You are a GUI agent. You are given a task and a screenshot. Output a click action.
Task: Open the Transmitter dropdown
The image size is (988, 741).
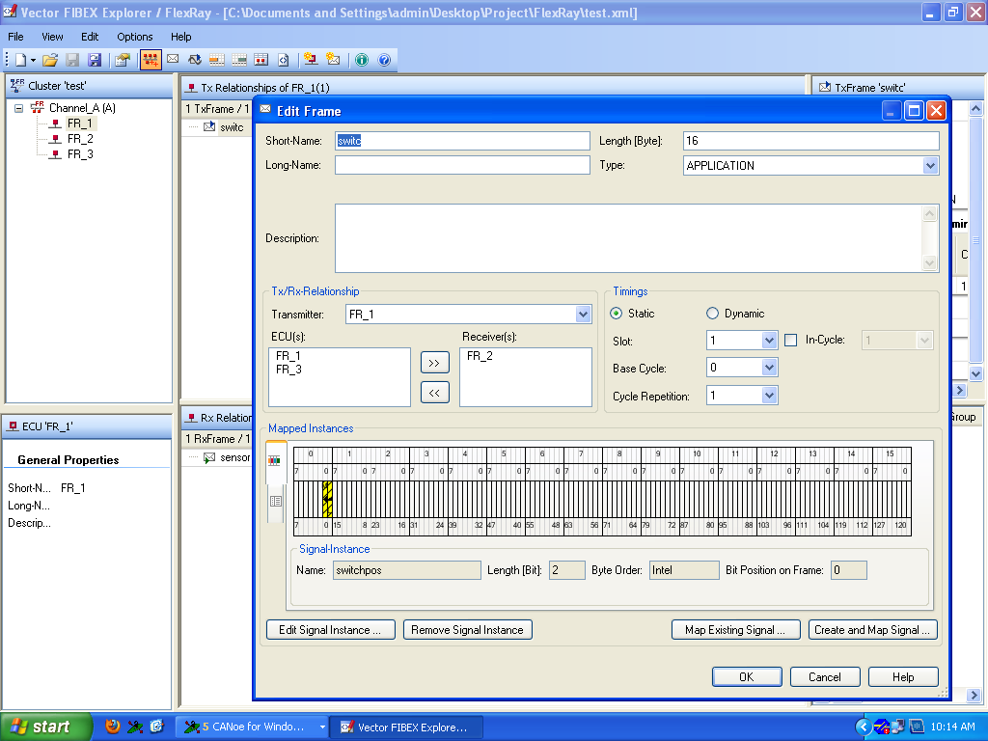point(583,315)
